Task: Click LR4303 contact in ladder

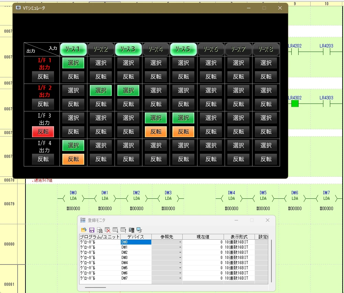Action: (x=326, y=104)
